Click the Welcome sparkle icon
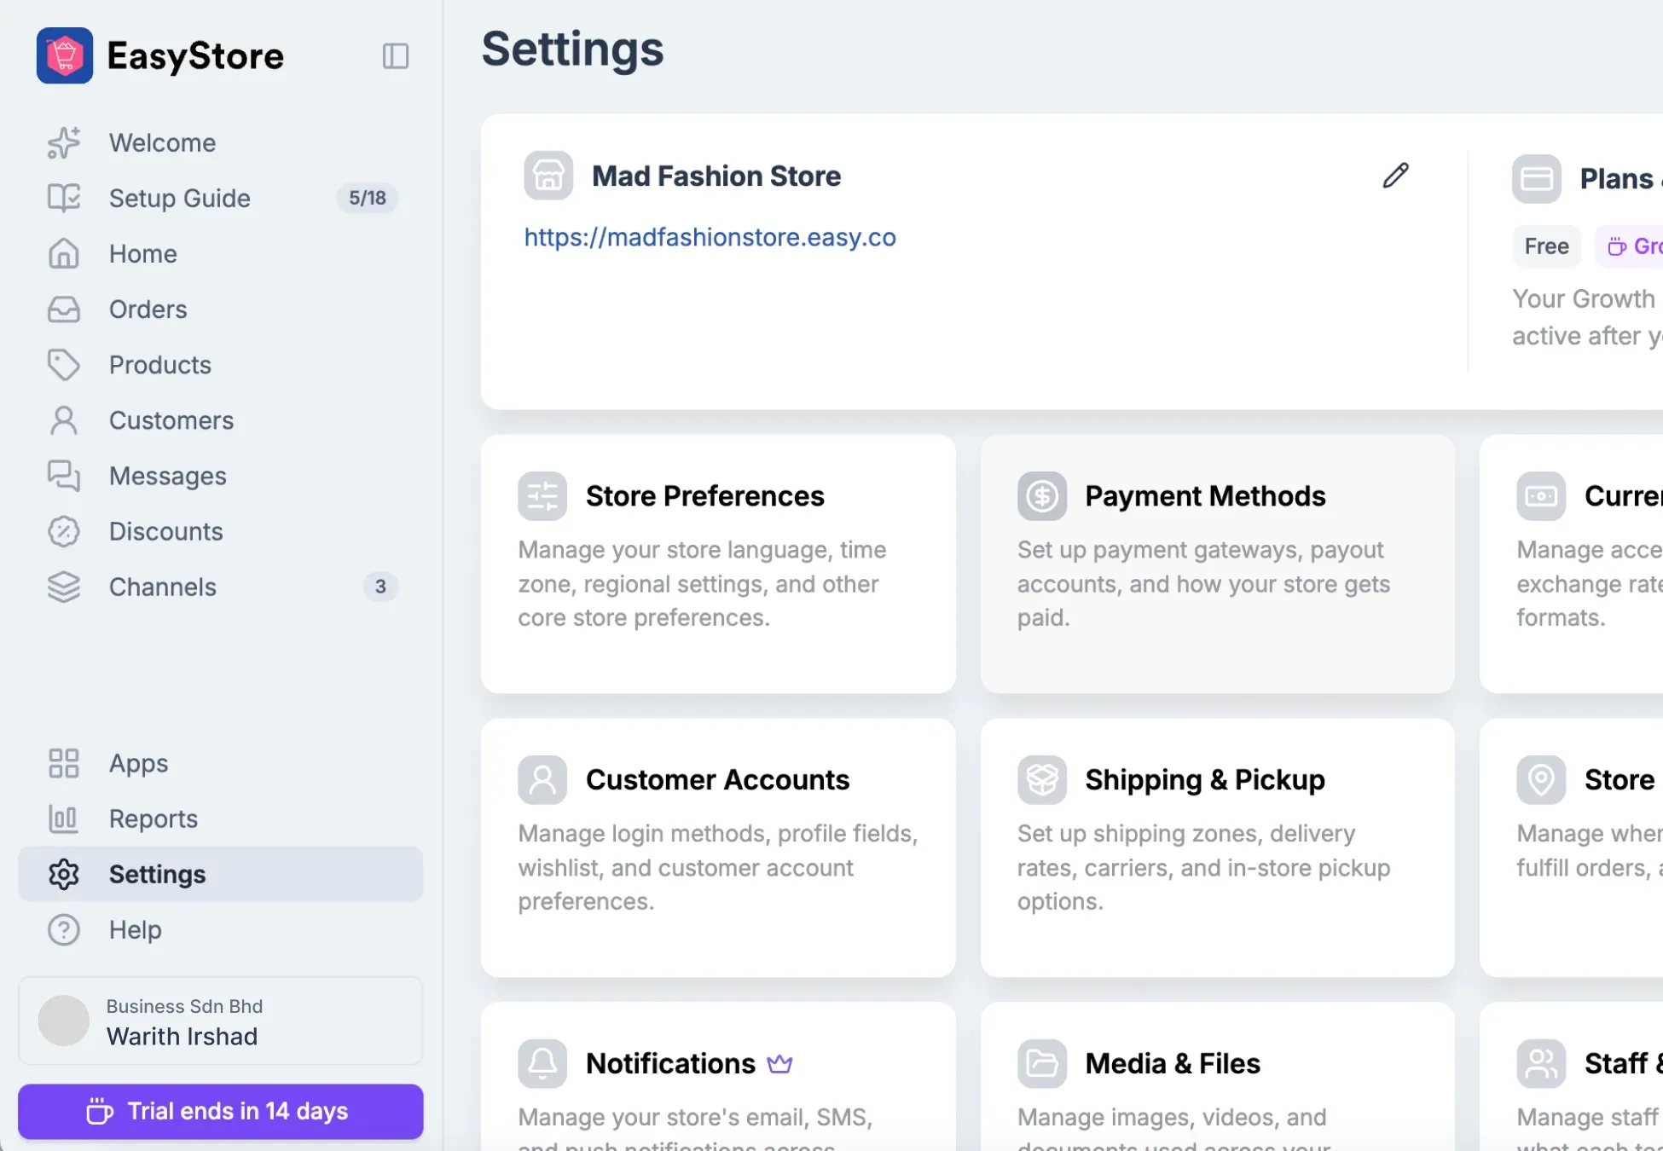 coord(64,142)
